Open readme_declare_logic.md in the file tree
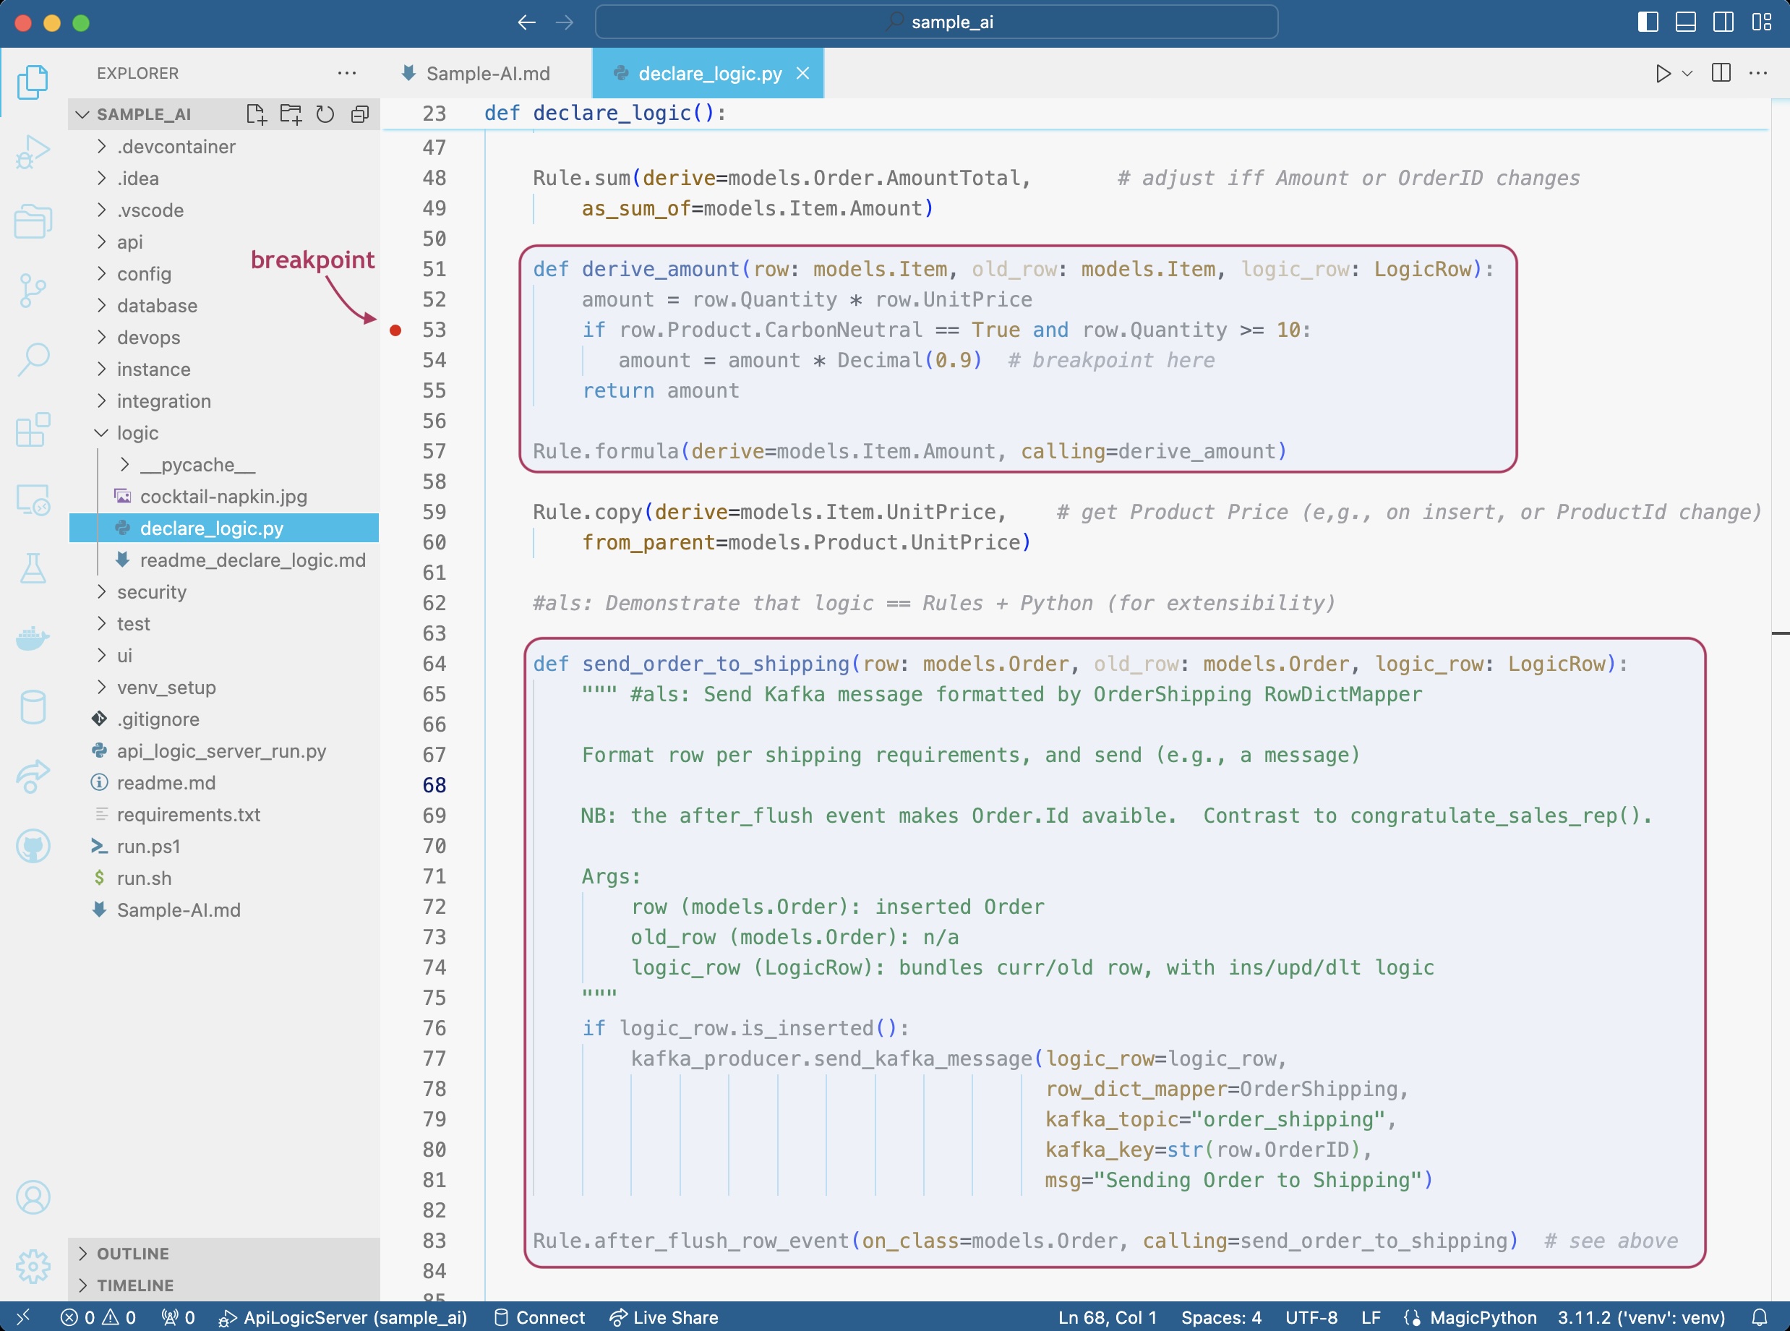This screenshot has width=1790, height=1331. [252, 561]
